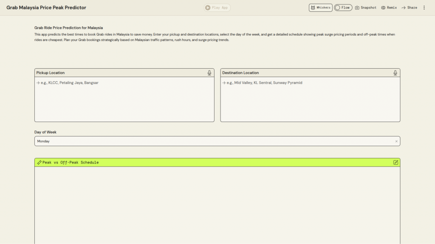The image size is (435, 244).
Task: Click the Play App button
Action: 217,8
